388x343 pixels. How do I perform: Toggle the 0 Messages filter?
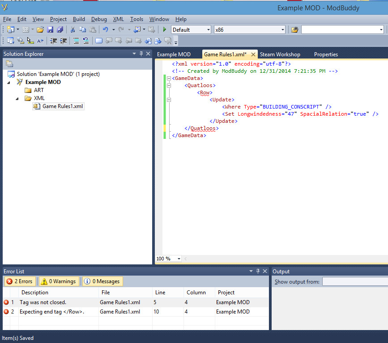(102, 281)
